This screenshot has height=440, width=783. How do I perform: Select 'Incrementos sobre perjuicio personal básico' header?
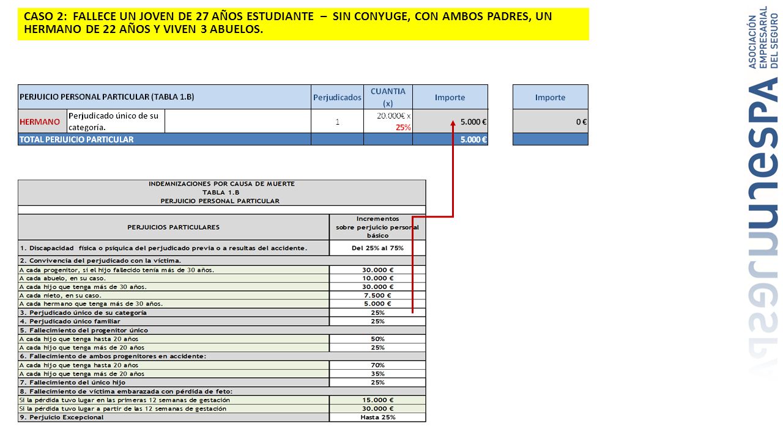pyautogui.click(x=377, y=227)
